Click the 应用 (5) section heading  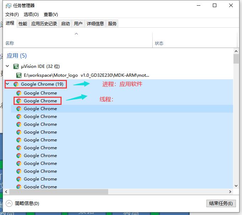pos(17,56)
